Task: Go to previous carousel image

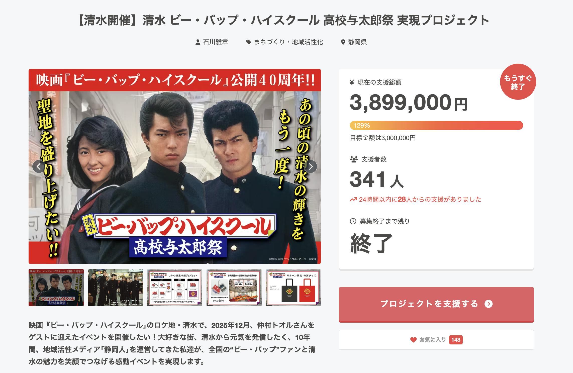Action: (39, 166)
